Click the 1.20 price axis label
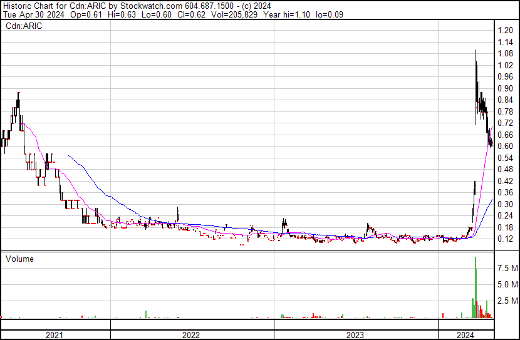 [x=505, y=31]
